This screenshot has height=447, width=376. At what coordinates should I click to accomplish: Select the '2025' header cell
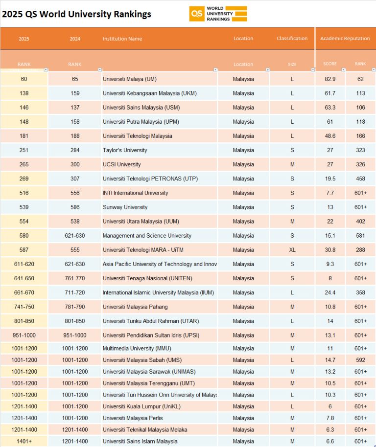(24, 39)
